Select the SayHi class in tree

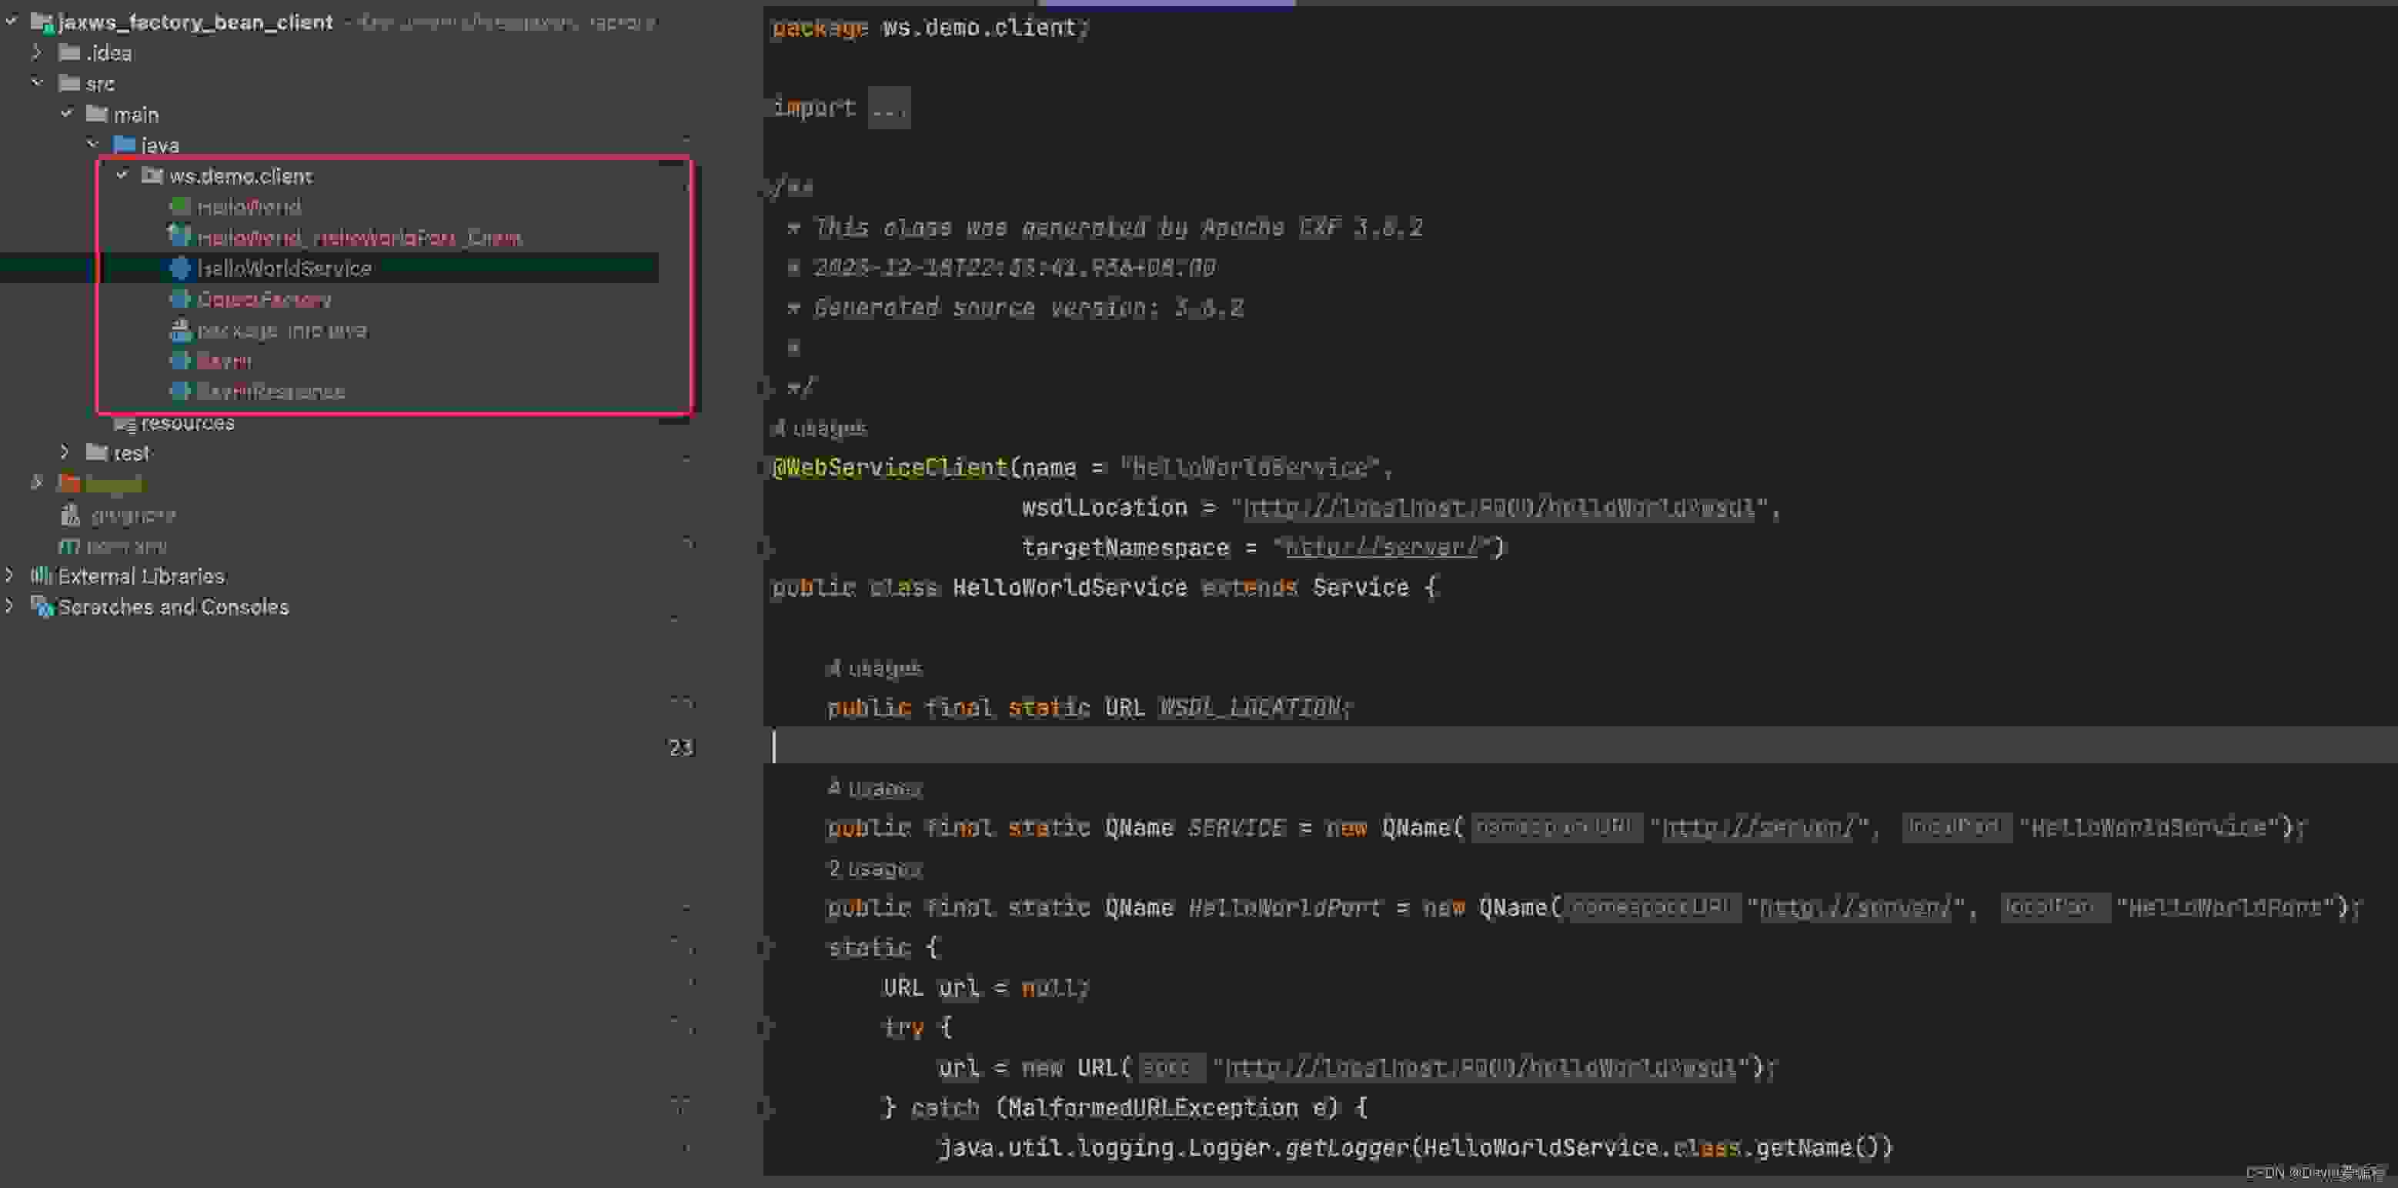tap(225, 360)
